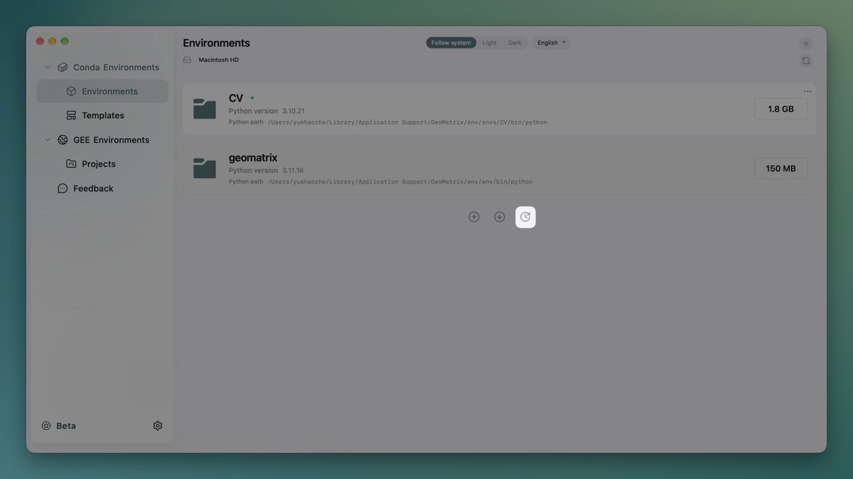Click the GEE Environments globe icon

click(x=63, y=140)
